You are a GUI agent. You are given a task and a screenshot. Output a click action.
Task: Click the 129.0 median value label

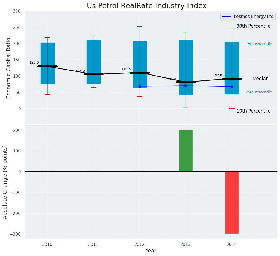point(34,63)
